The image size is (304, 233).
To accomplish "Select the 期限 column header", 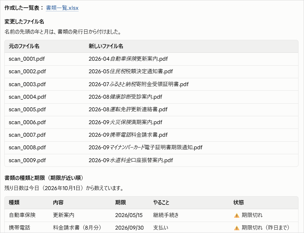I will pyautogui.click(x=120, y=203).
